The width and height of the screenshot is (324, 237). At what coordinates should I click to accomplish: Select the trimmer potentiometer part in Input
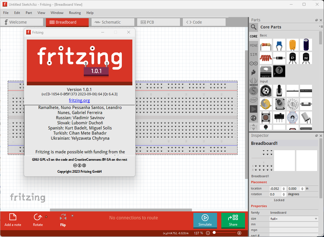pos(266,91)
